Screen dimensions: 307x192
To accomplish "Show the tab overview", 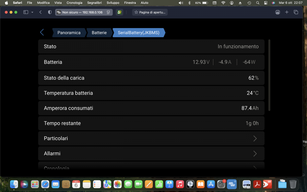I will tap(296, 12).
